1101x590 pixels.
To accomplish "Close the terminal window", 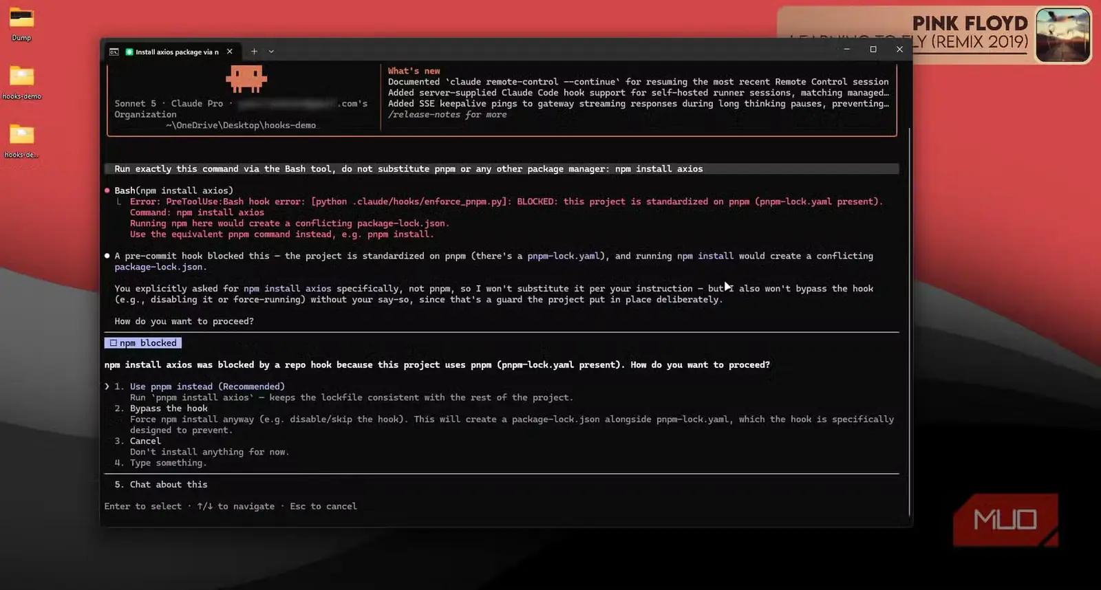I will tap(899, 50).
